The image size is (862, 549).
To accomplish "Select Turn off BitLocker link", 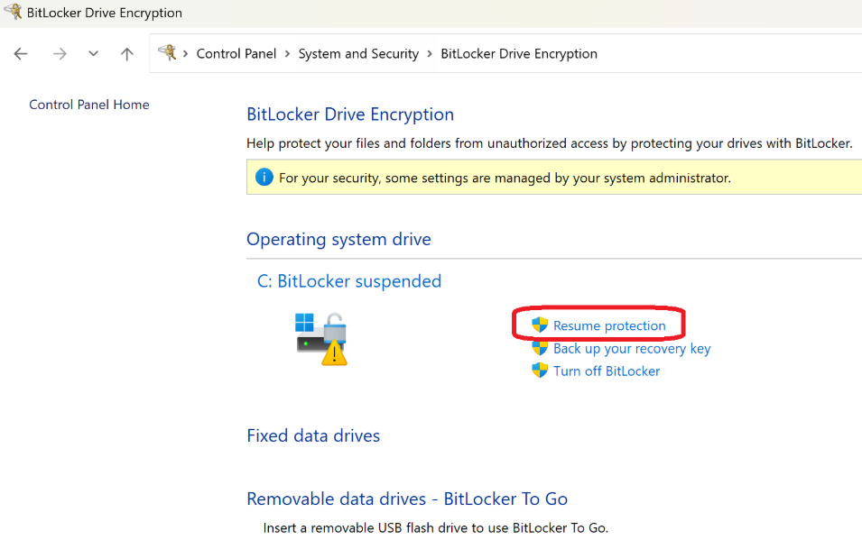I will pos(607,371).
